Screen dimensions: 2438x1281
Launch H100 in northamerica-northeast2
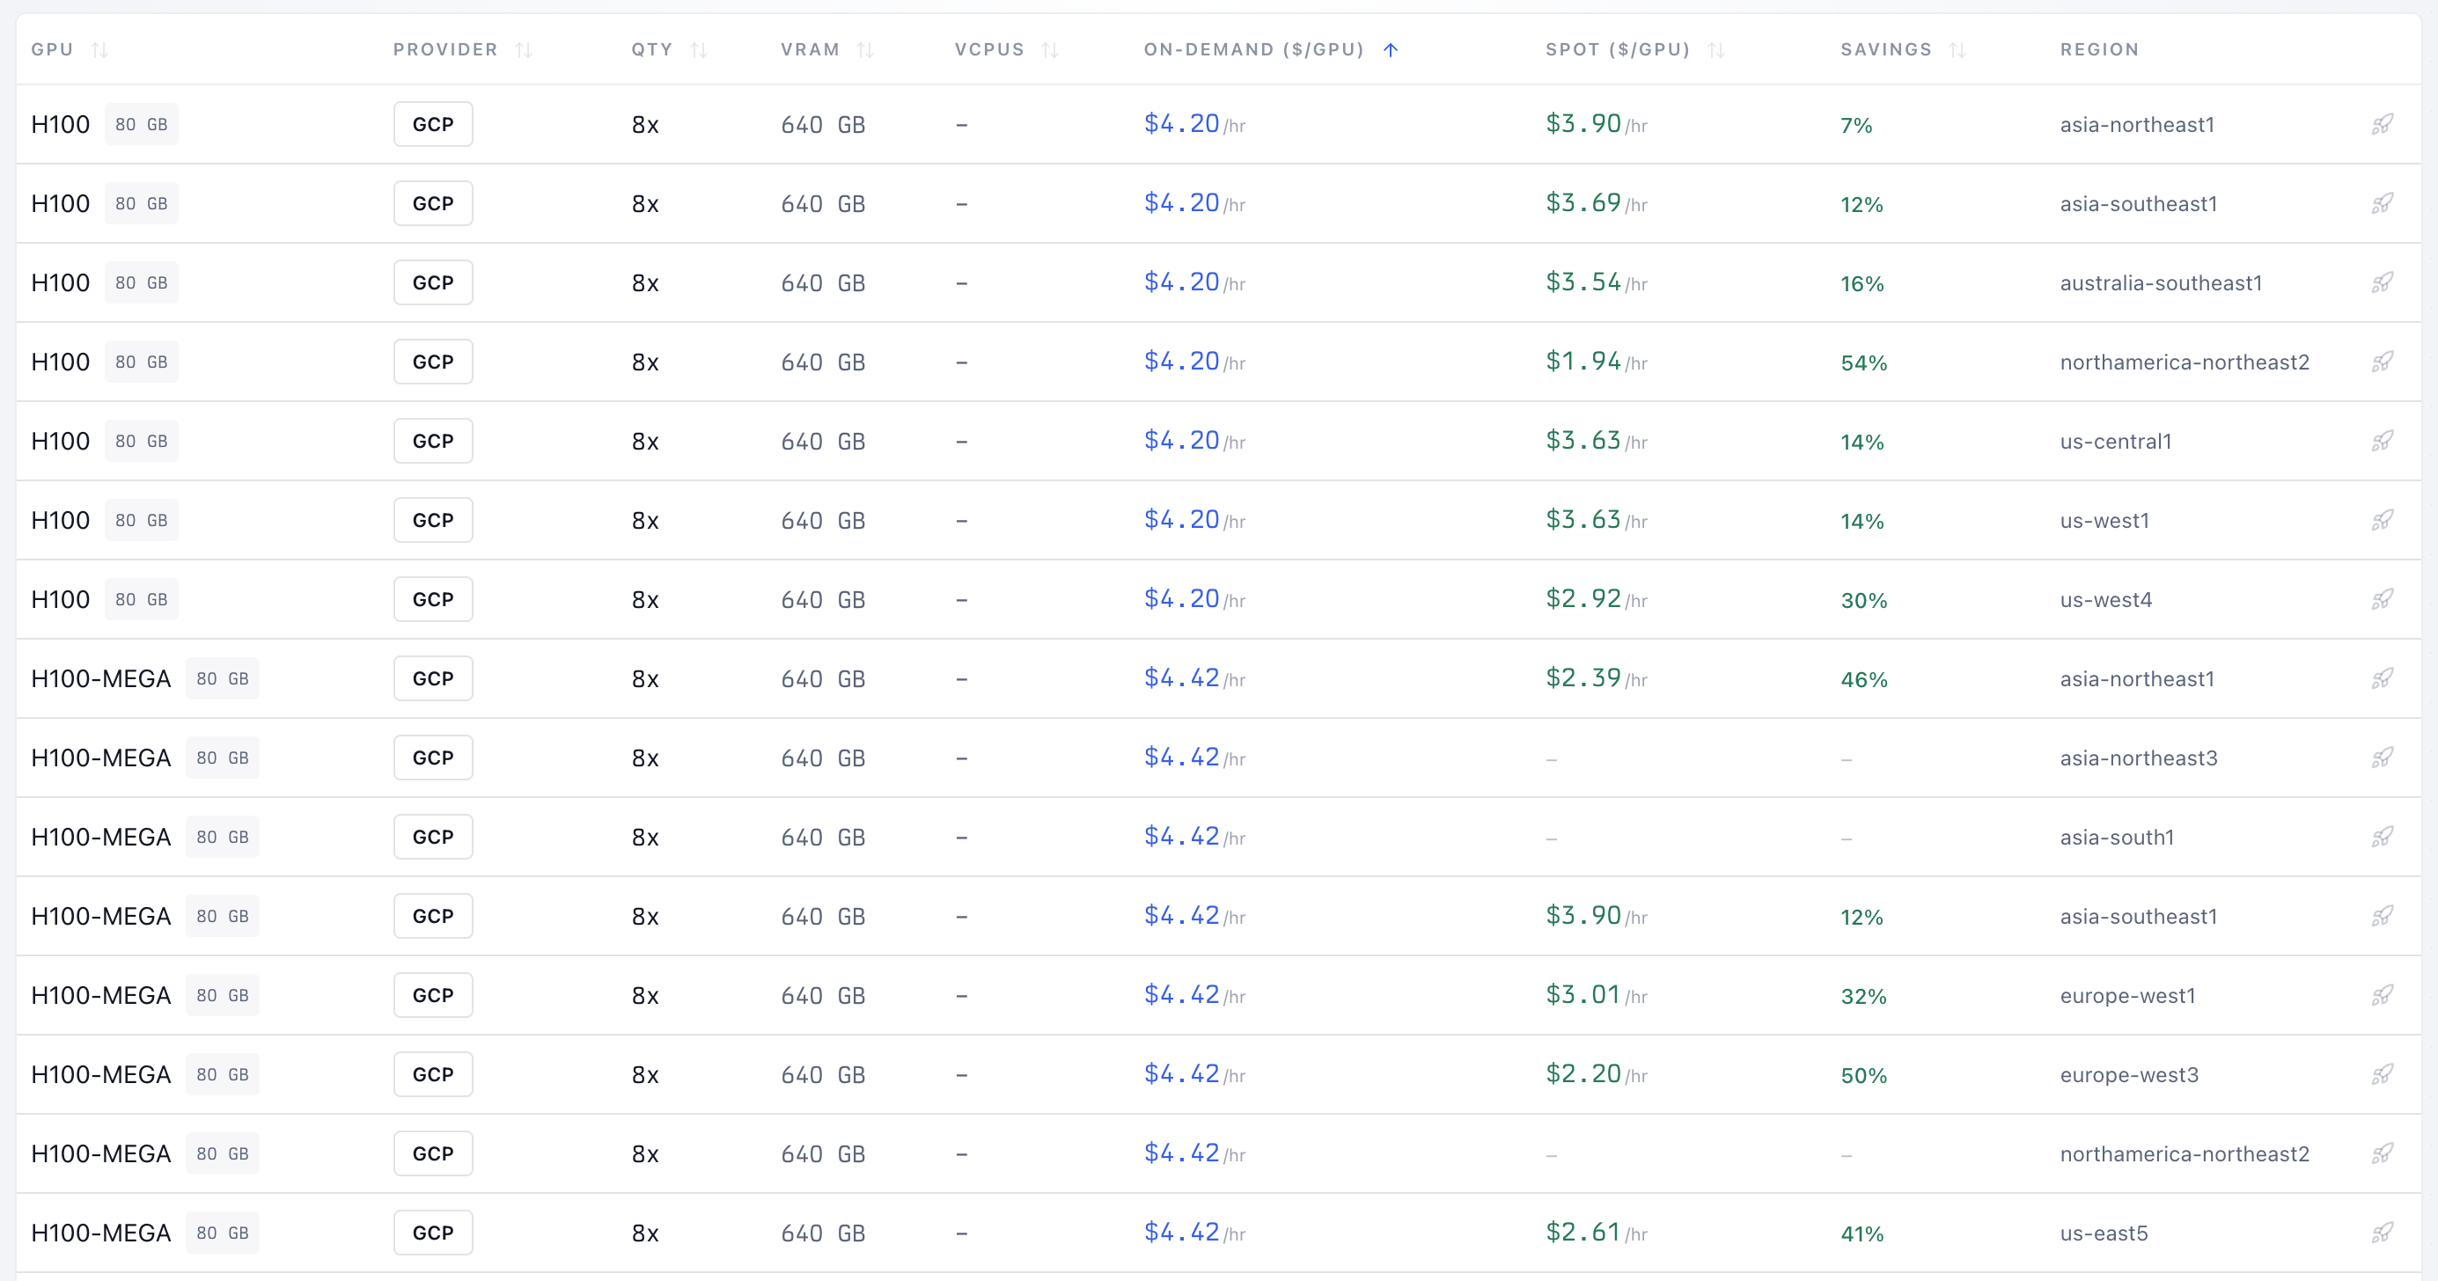point(2383,362)
